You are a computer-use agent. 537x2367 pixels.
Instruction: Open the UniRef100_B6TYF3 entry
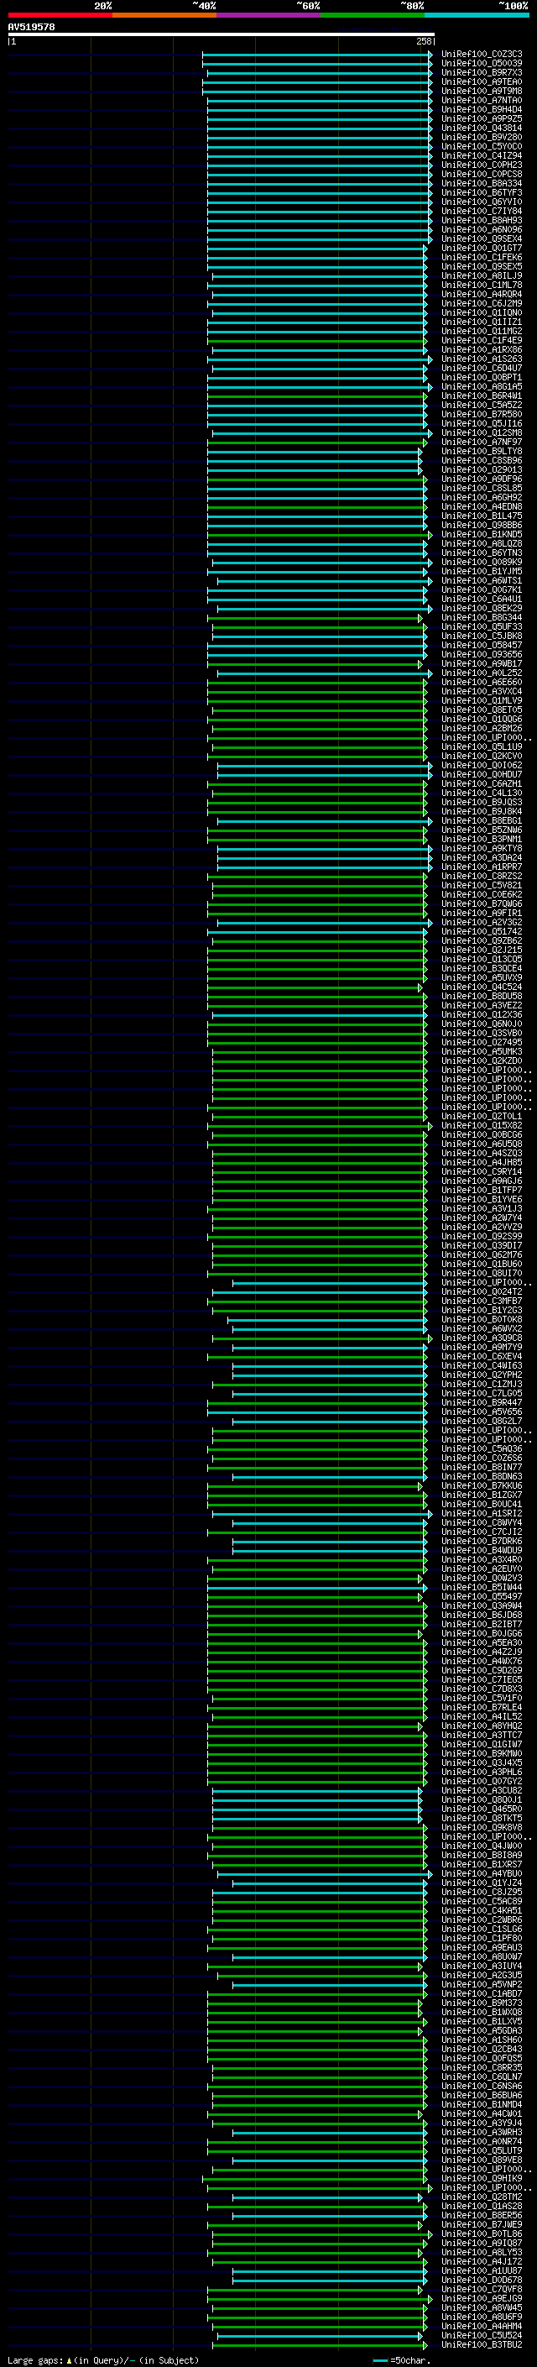481,193
